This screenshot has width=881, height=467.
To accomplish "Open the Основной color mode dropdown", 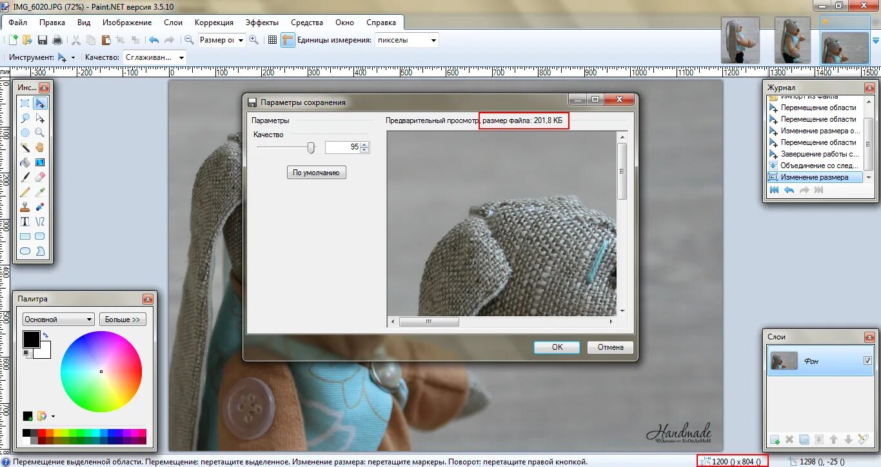I will 59,319.
